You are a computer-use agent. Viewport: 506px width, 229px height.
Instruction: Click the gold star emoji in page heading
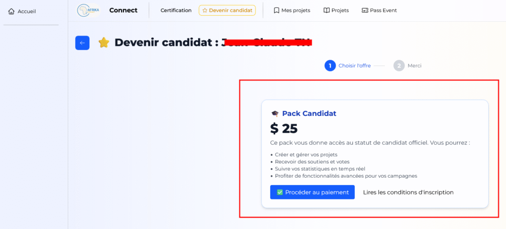coord(104,42)
